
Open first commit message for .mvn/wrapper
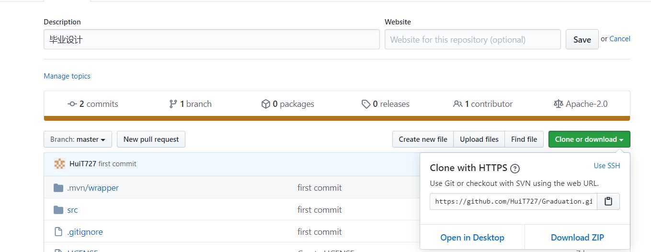(320, 188)
